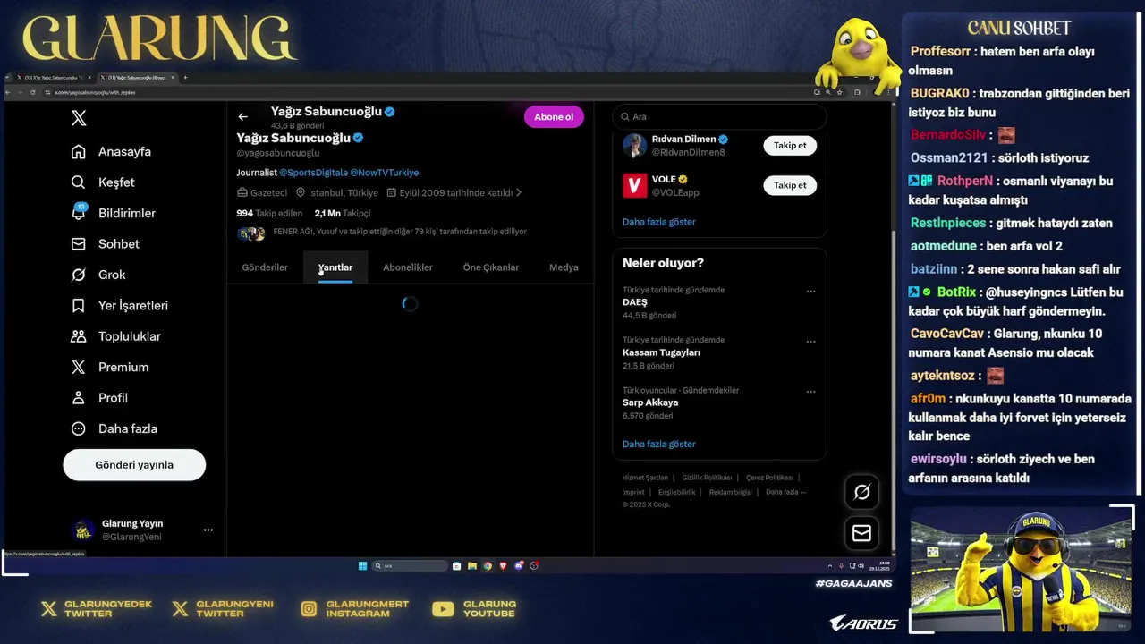This screenshot has width=1145, height=644.
Task: Open Chrome from the taskbar
Action: coord(488,566)
